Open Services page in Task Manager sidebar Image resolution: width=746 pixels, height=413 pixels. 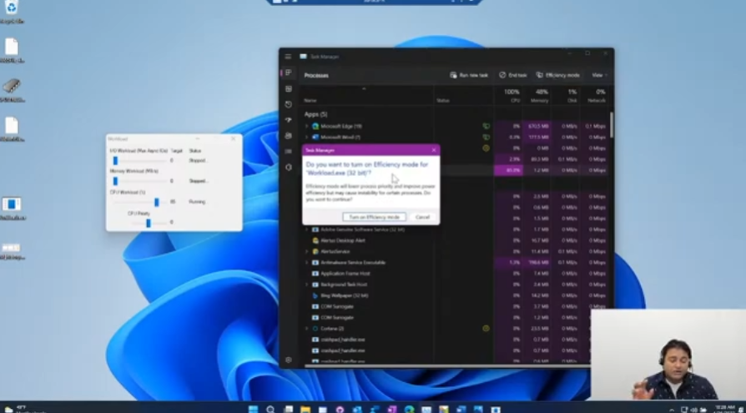[x=289, y=167]
